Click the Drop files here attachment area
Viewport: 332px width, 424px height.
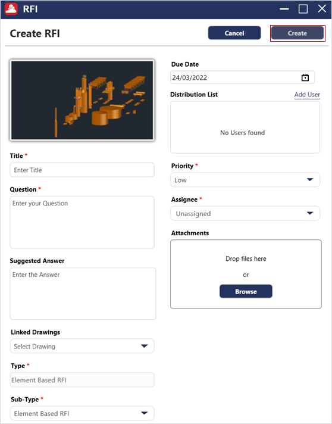[246, 274]
